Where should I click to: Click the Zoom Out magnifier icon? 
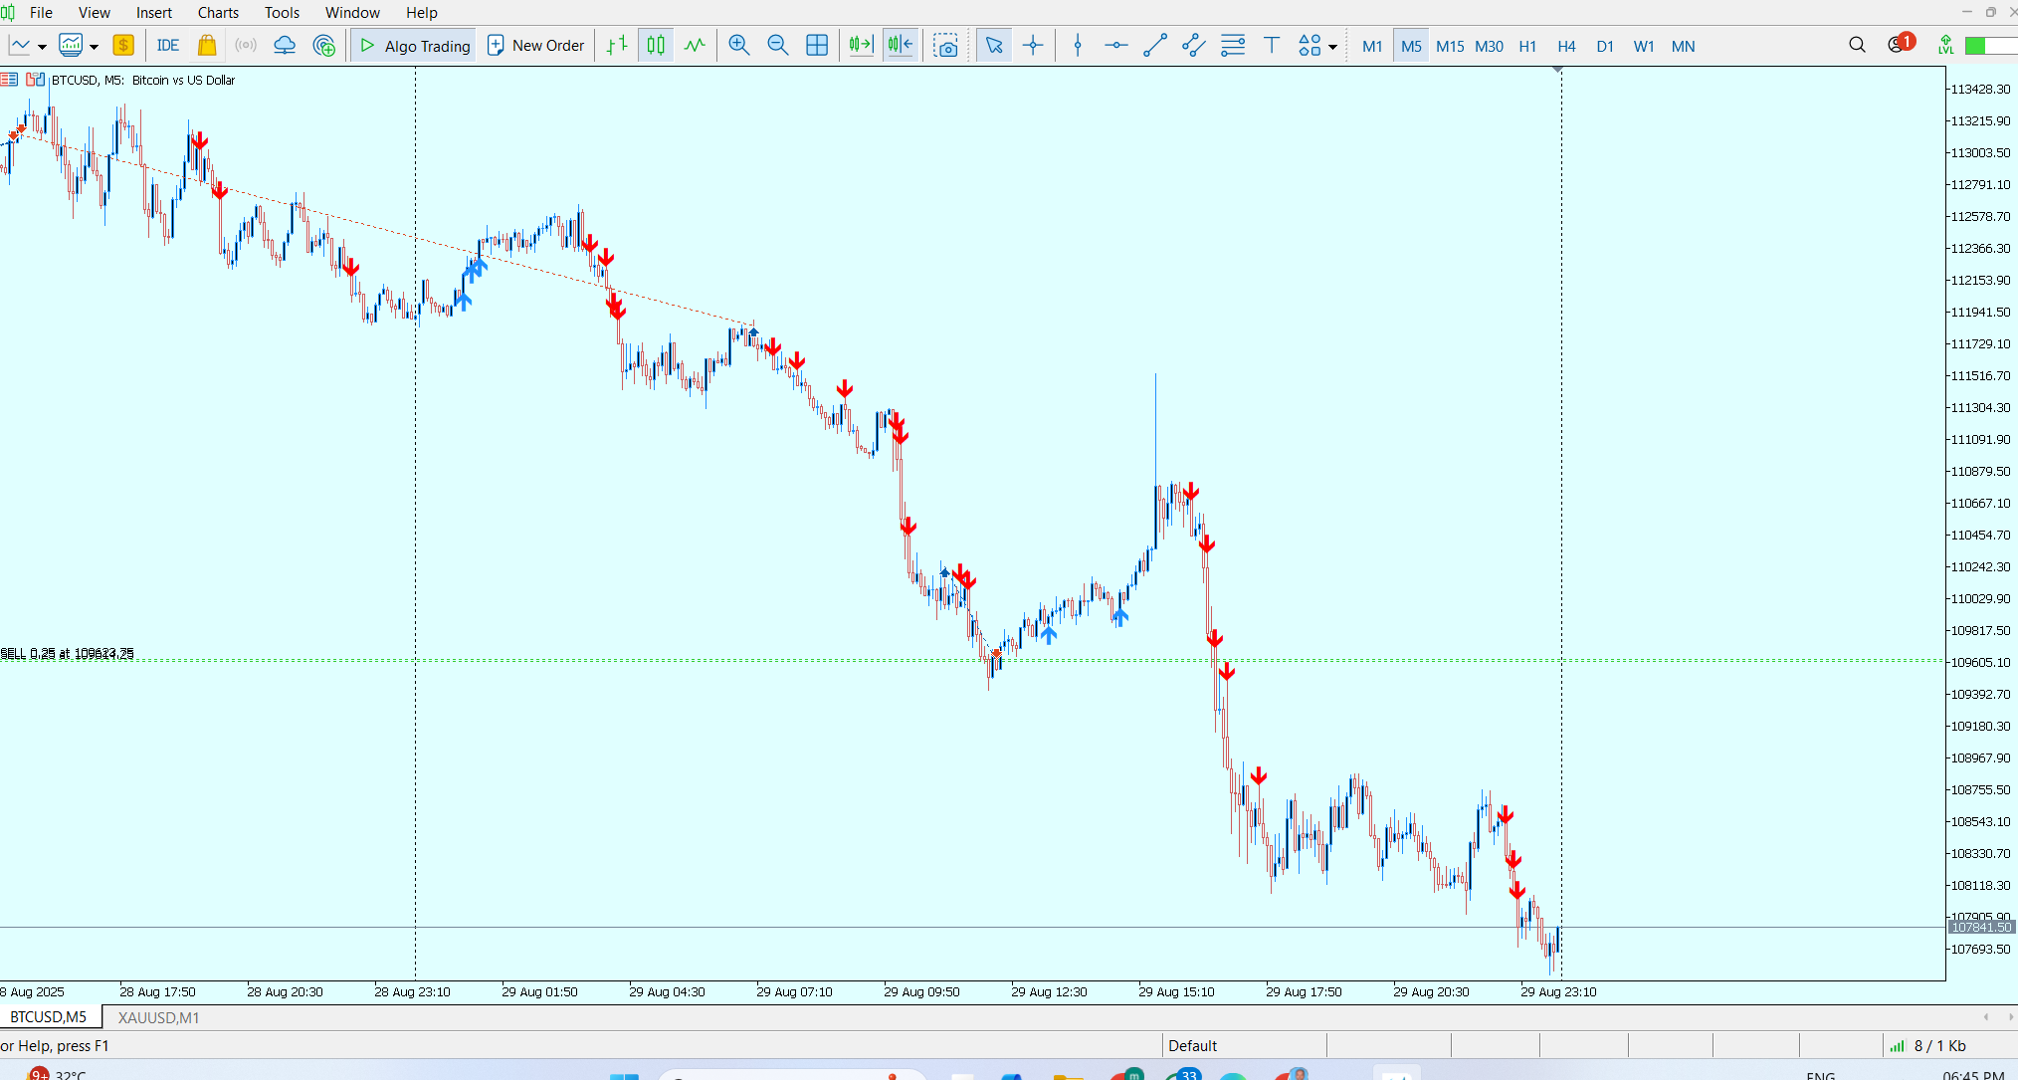(x=778, y=46)
